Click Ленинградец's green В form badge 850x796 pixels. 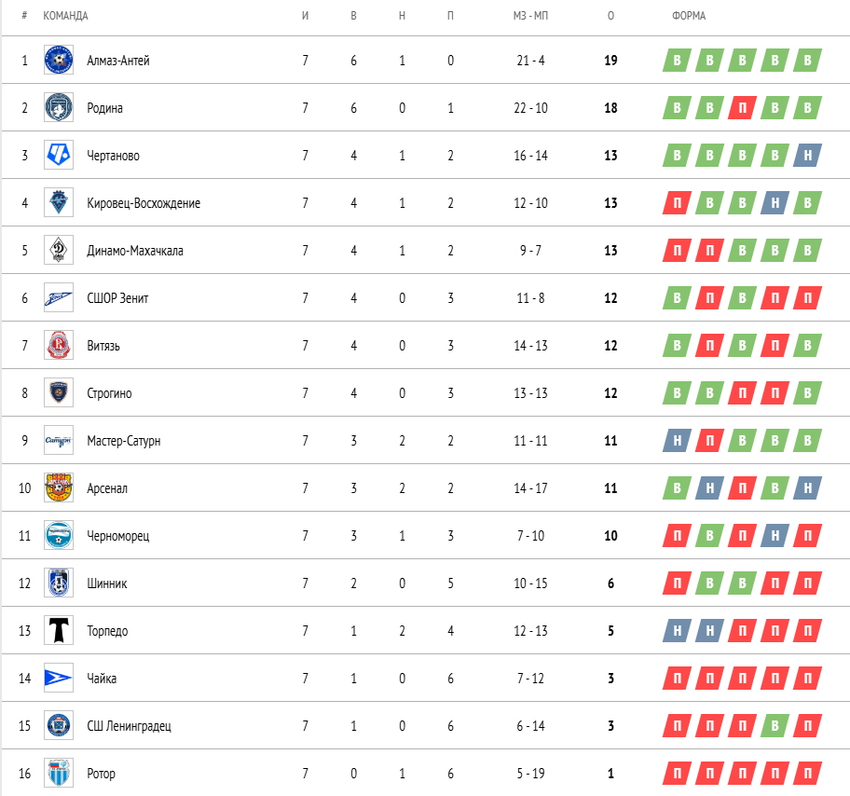pos(775,726)
